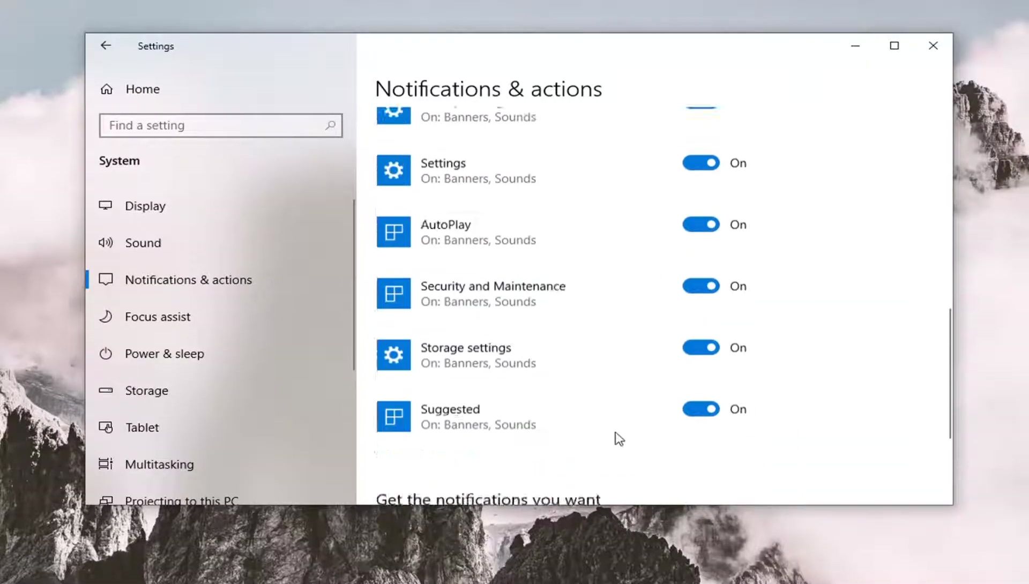This screenshot has height=584, width=1029.
Task: Turn off AutoPlay notifications toggle
Action: tap(700, 224)
